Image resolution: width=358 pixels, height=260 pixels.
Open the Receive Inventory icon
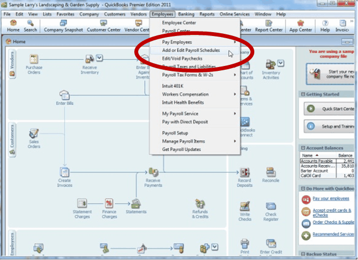[x=89, y=59]
